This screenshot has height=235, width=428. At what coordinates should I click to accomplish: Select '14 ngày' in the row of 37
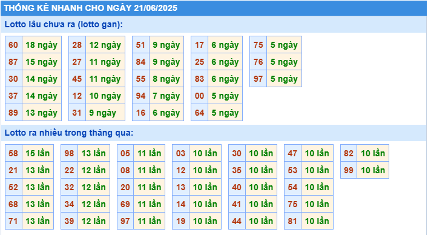click(x=42, y=96)
